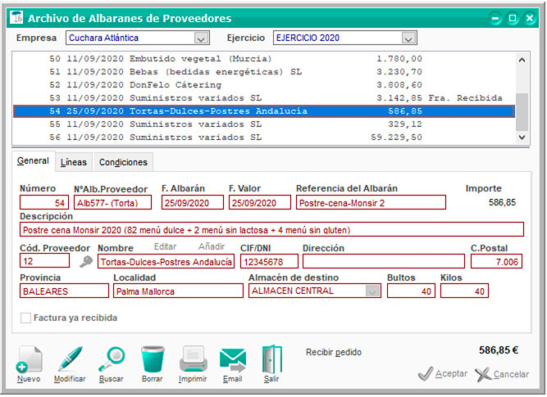Expand the Empresa dropdown
This screenshot has width=547, height=397.
click(x=202, y=38)
